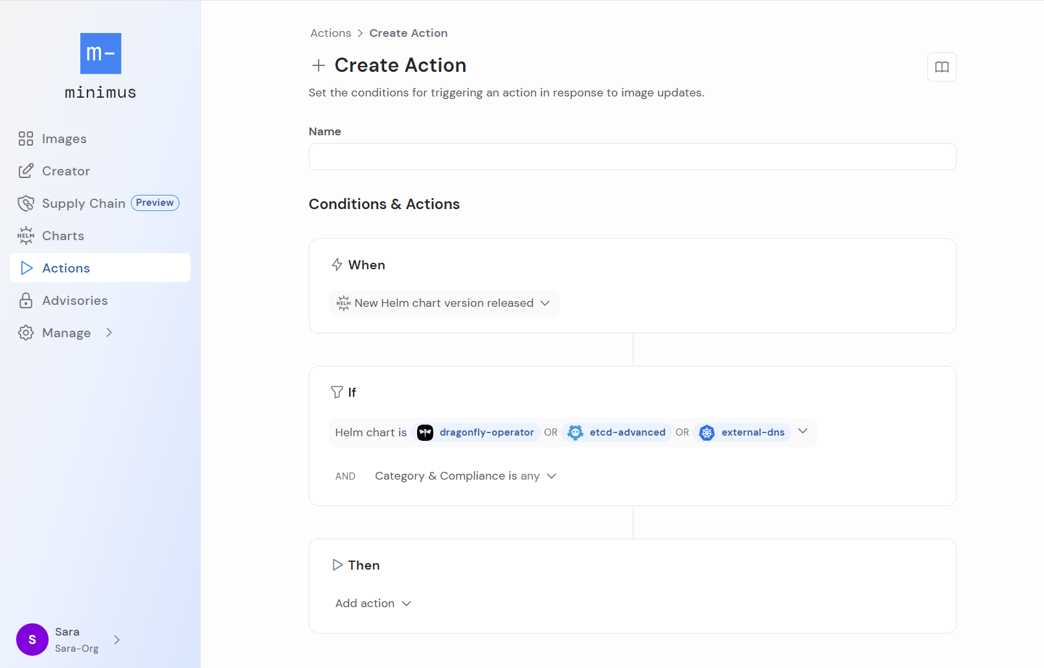Click the lightning bolt When icon

(x=337, y=265)
